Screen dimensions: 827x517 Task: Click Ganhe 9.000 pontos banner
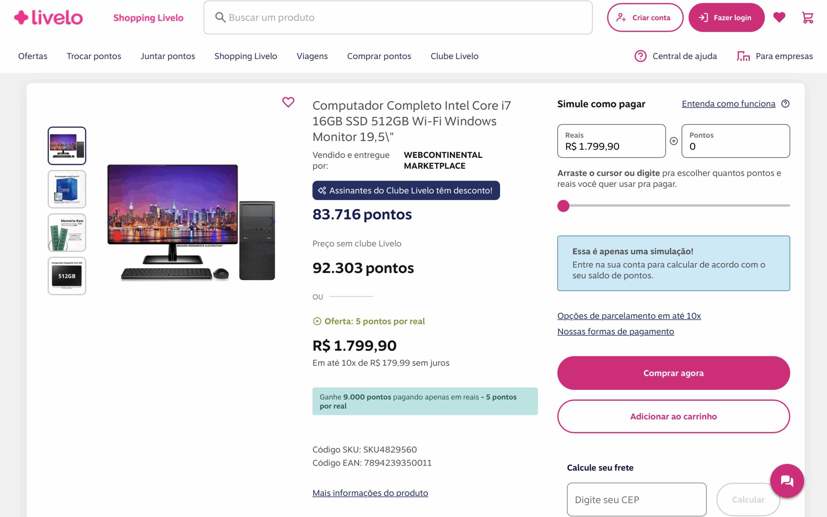coord(425,401)
